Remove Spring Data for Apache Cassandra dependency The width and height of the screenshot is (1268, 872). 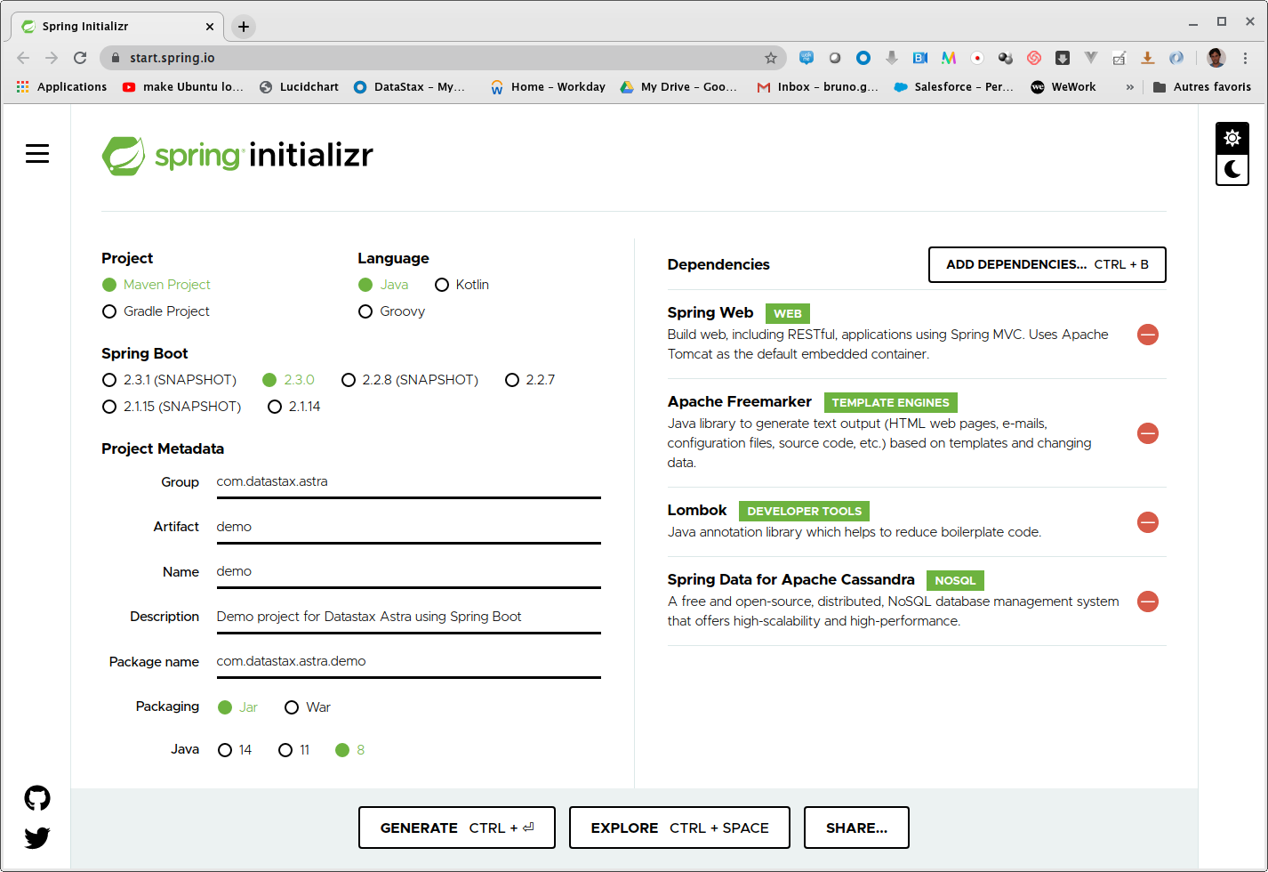[1148, 602]
